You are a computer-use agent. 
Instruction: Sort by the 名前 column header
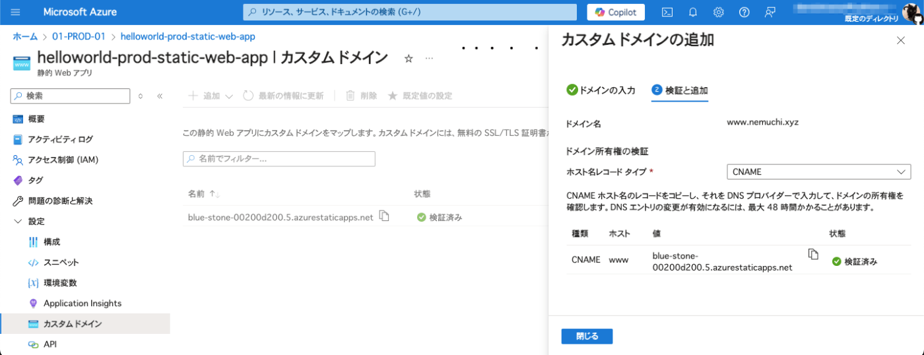(203, 194)
